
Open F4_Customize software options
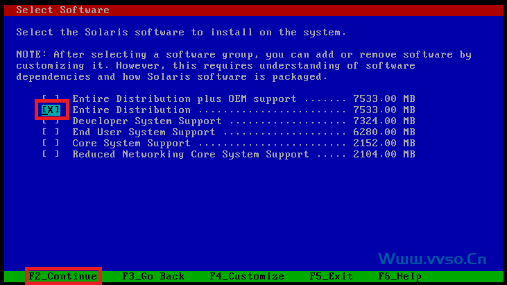[x=247, y=276]
